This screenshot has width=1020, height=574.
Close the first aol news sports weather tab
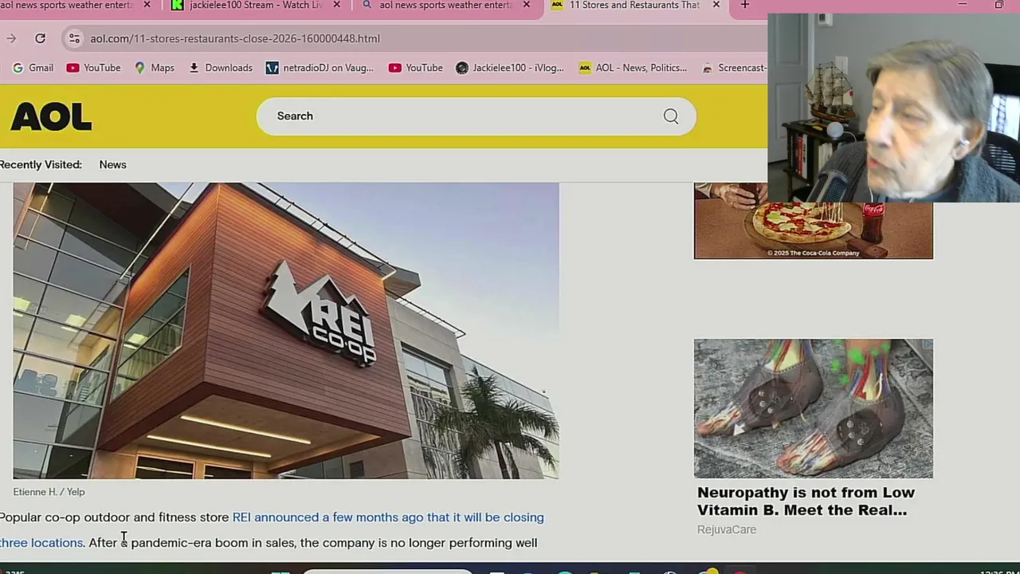click(x=147, y=5)
